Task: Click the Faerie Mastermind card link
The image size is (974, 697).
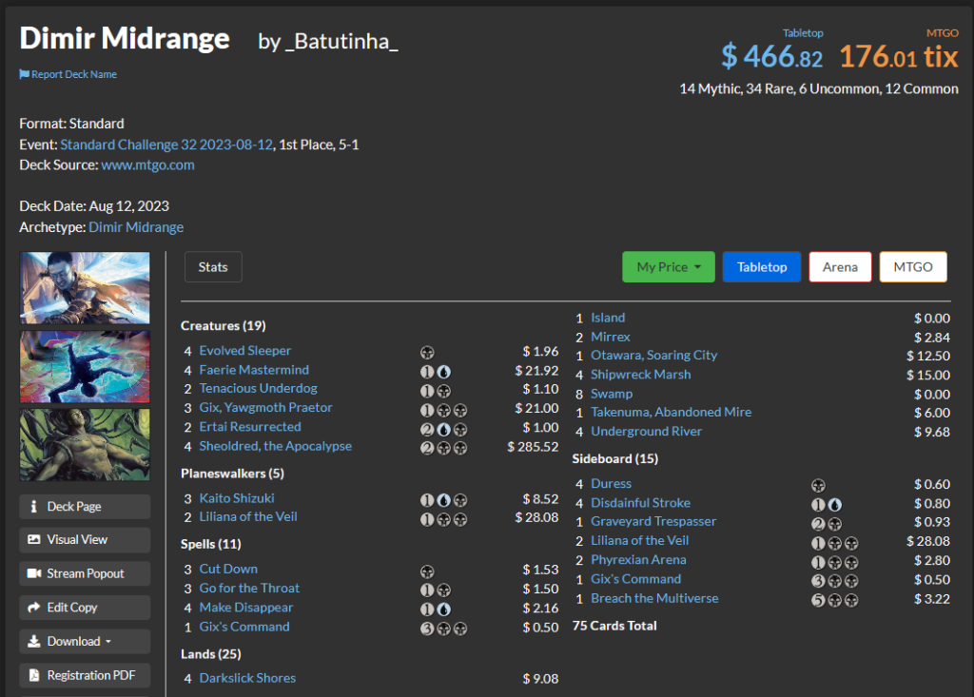Action: [x=254, y=370]
